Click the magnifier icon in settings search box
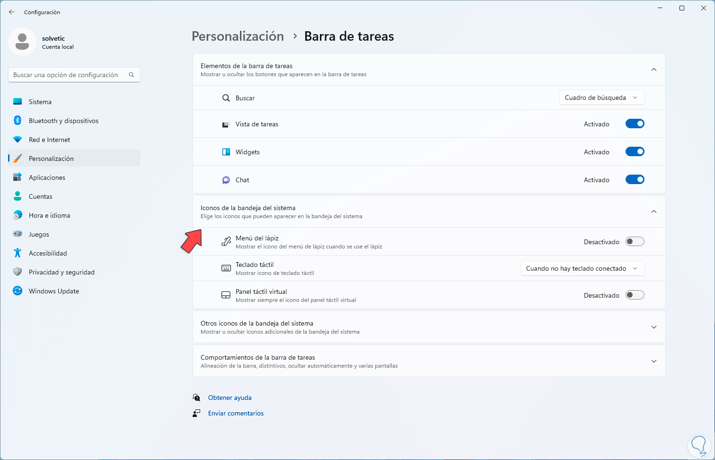 [132, 75]
